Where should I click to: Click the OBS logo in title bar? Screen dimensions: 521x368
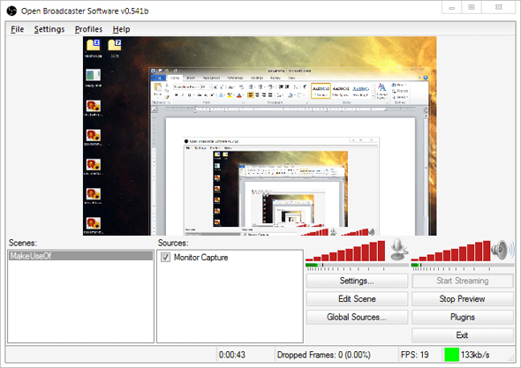coord(11,11)
